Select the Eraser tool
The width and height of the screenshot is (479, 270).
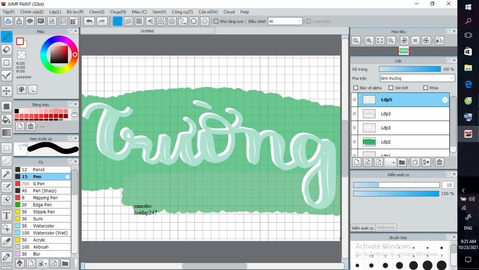pyautogui.click(x=7, y=50)
